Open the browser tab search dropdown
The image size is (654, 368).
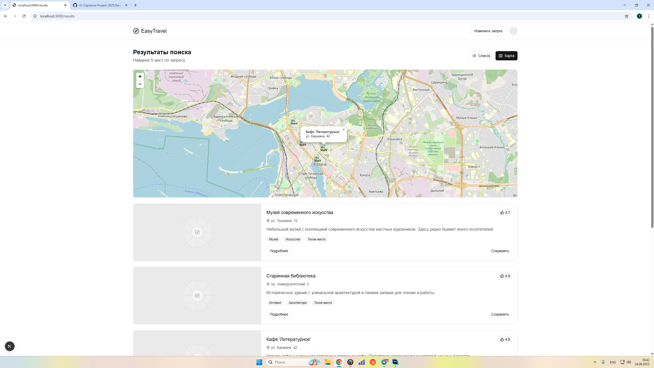coord(5,5)
